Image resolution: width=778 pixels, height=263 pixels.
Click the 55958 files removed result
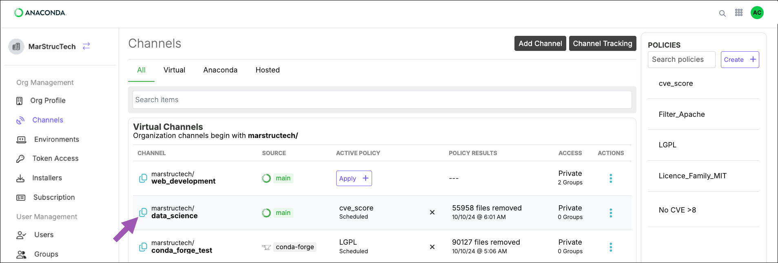click(487, 208)
